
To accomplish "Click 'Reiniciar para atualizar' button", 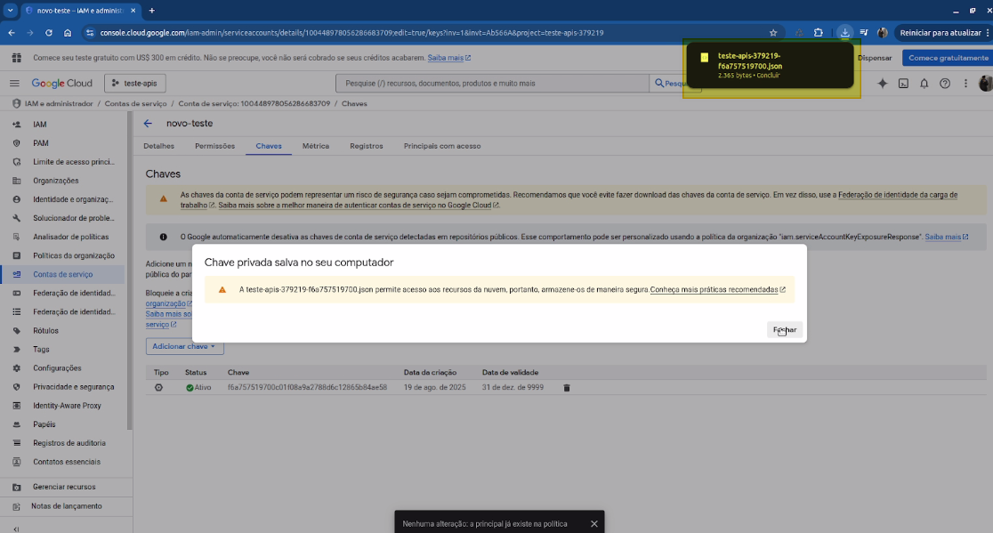I will tap(941, 33).
